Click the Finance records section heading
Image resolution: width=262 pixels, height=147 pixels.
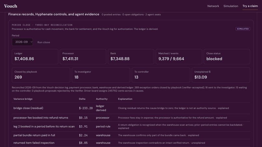(x=54, y=14)
